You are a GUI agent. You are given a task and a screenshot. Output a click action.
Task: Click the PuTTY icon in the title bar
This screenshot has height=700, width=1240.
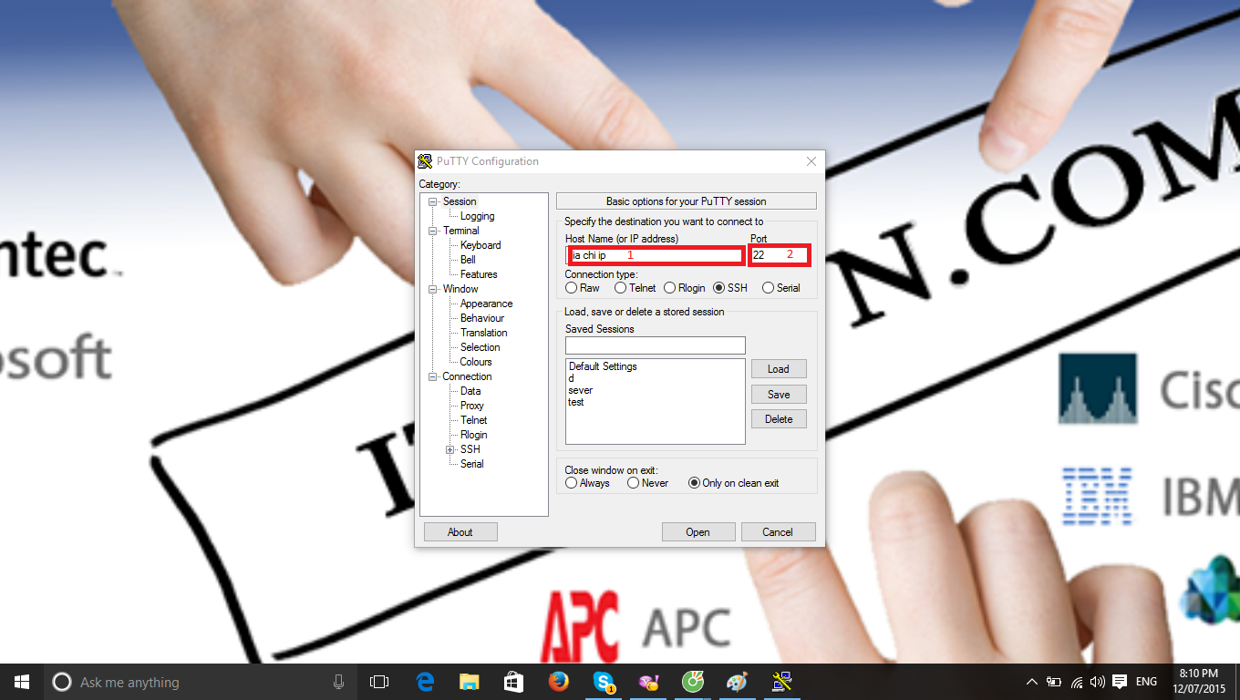pyautogui.click(x=425, y=161)
